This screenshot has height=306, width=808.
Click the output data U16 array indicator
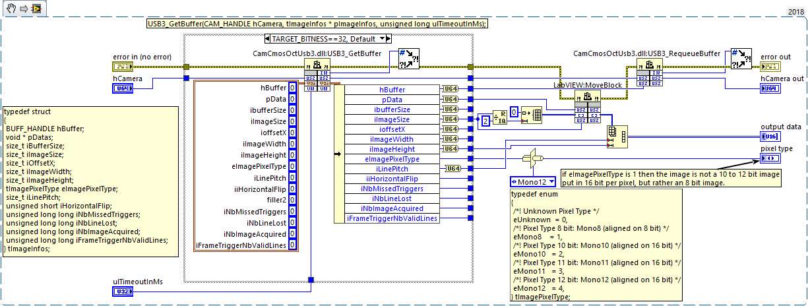click(x=770, y=137)
